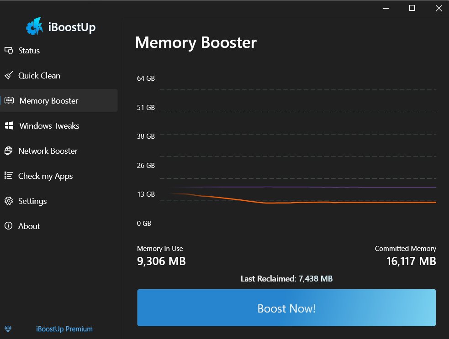The width and height of the screenshot is (449, 339).
Task: Click the Memory Booster heading
Action: pos(196,42)
